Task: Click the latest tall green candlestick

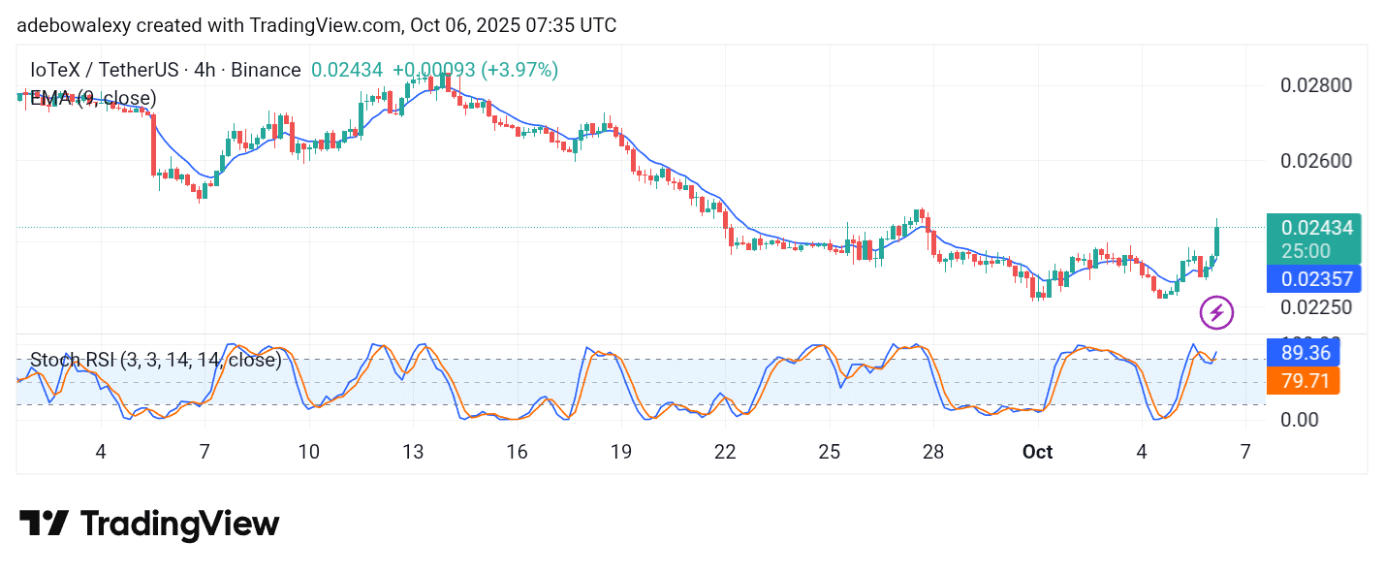Action: [1216, 241]
